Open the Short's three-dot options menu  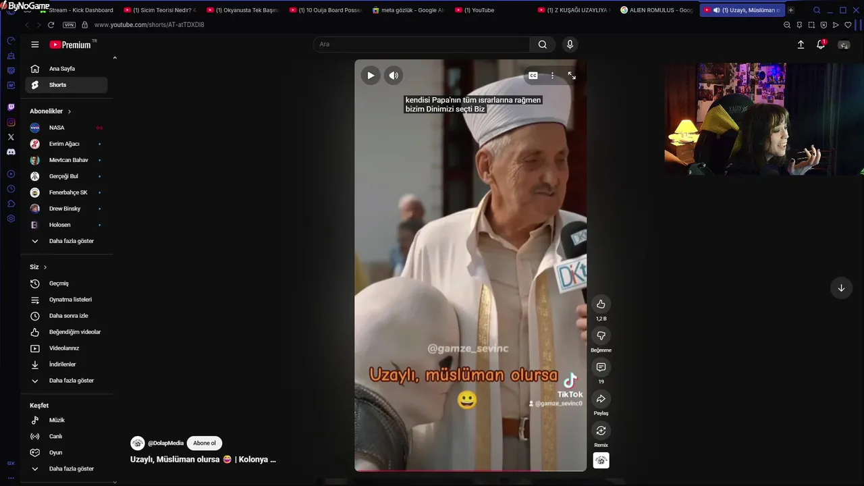[552, 76]
